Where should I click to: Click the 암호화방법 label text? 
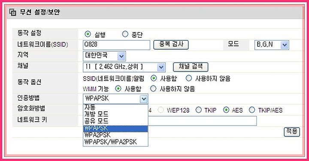tap(31, 108)
